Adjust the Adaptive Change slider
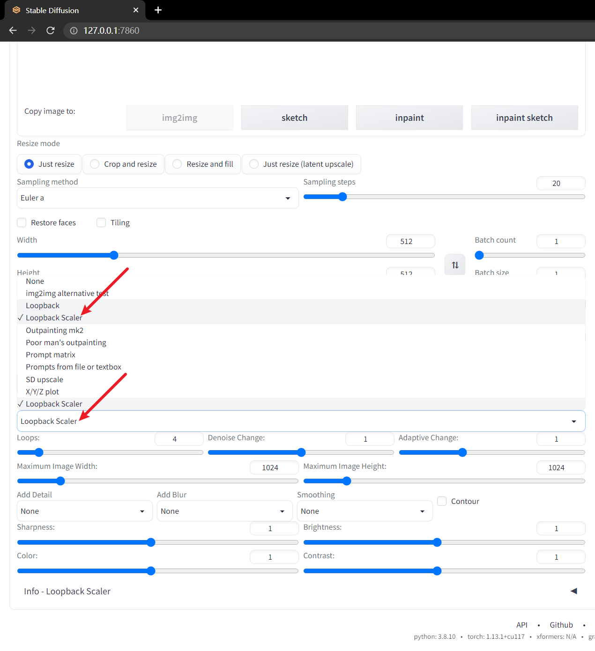Screen dimensions: 595x651 coord(492,452)
